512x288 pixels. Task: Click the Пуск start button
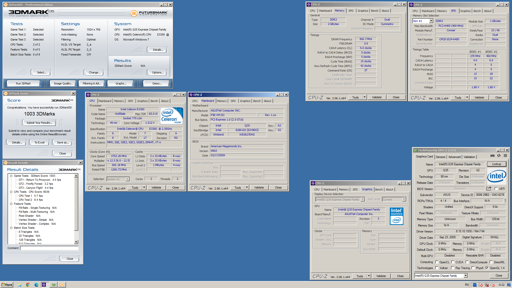point(7,285)
